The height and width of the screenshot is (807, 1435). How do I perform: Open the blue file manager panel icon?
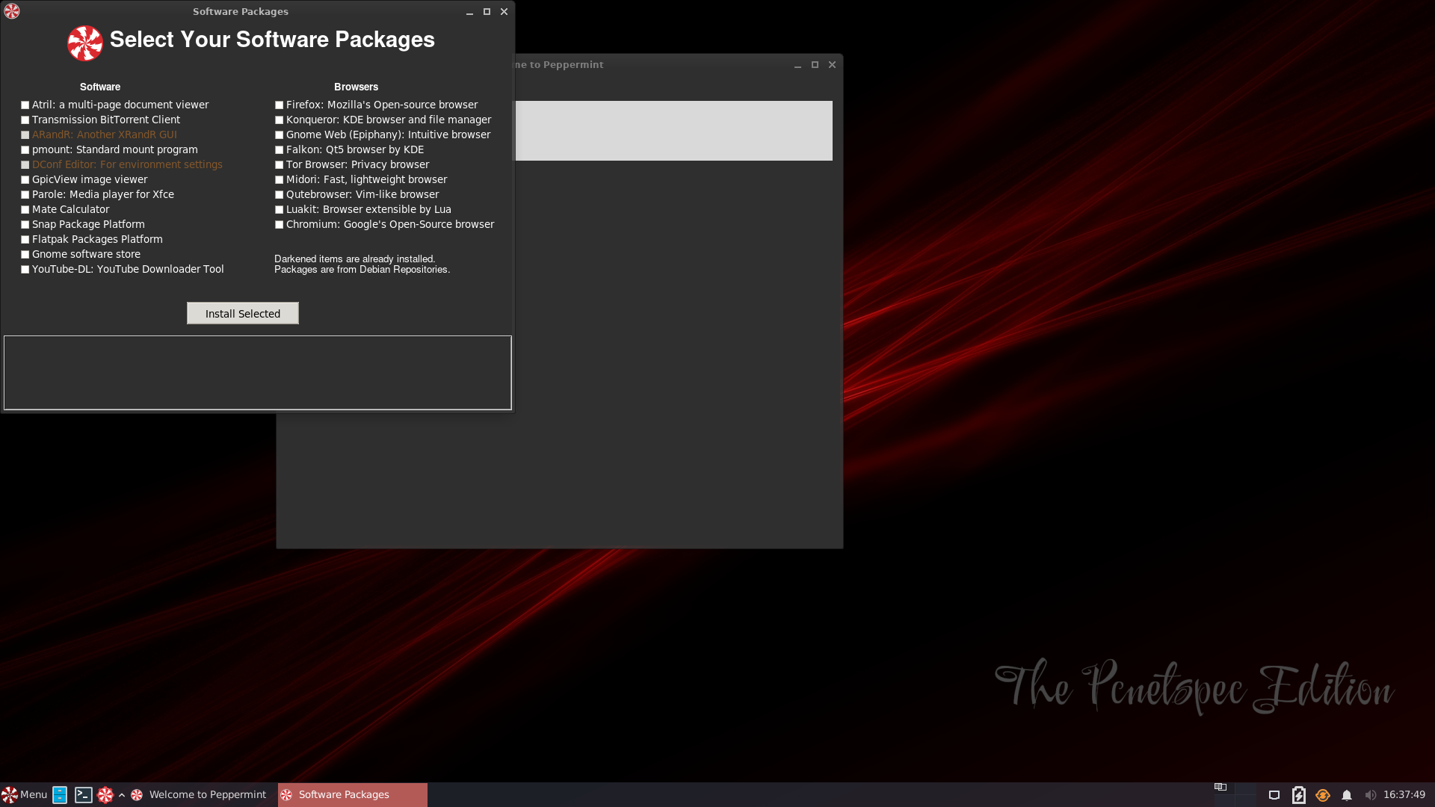(x=60, y=795)
